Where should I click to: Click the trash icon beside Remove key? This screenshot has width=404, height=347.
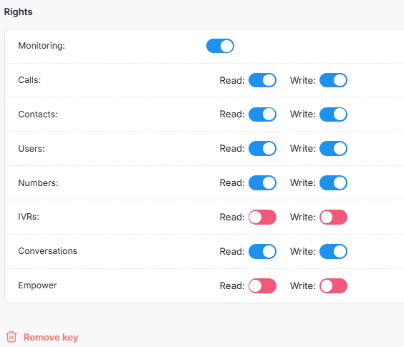click(11, 337)
